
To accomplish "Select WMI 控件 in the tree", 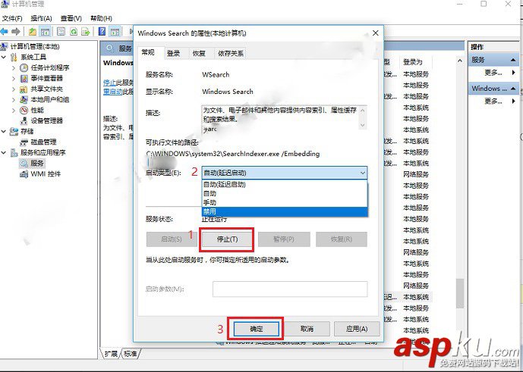I will pyautogui.click(x=46, y=173).
